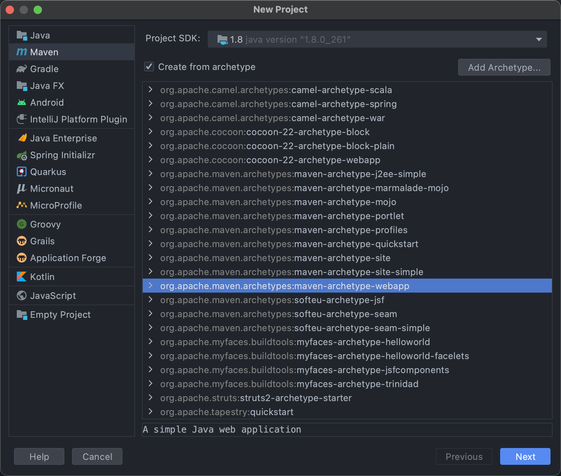Click the IntelliJ Platform Plugin icon

point(22,119)
